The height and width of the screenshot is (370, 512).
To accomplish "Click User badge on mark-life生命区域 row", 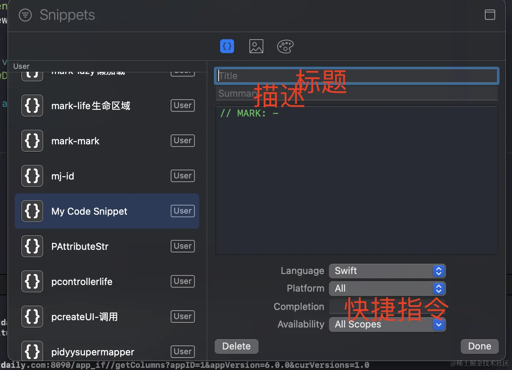I will tap(183, 106).
